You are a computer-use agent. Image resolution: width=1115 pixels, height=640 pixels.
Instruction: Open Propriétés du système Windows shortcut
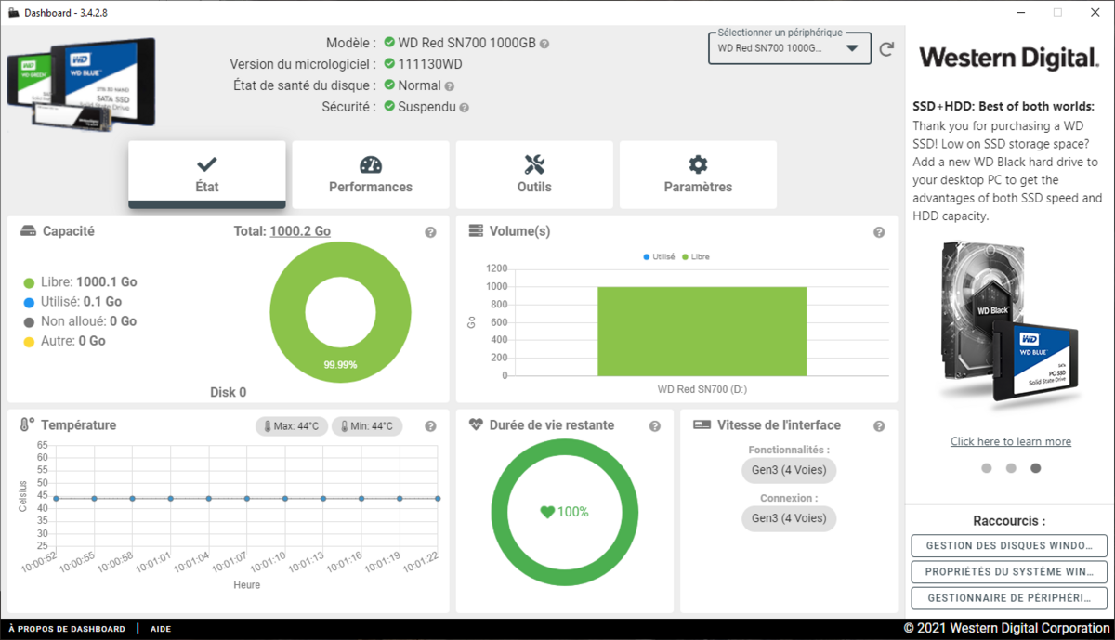click(1010, 571)
